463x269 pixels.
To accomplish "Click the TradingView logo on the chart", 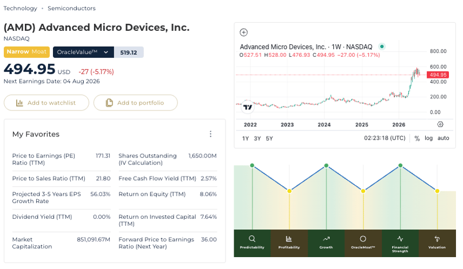I will 247,107.
